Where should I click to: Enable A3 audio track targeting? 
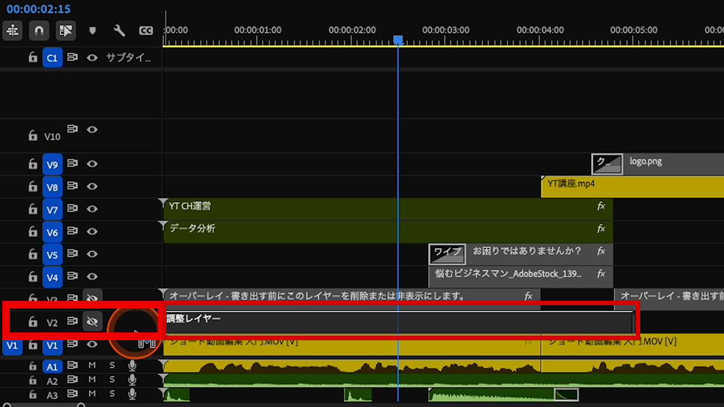52,395
